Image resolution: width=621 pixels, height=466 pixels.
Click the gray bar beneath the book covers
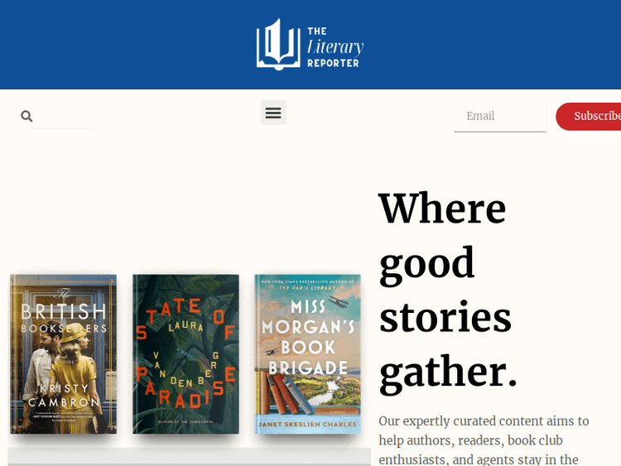click(x=189, y=456)
